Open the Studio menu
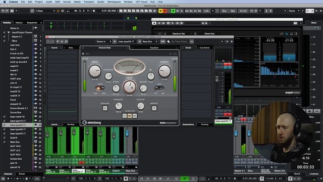Image resolution: width=323 pixels, height=182 pixels. (101, 2)
